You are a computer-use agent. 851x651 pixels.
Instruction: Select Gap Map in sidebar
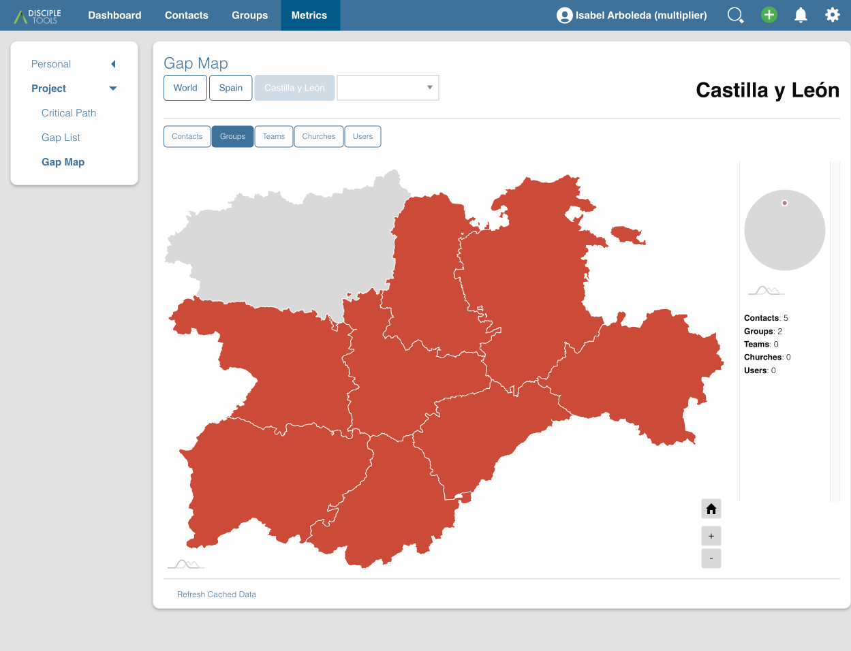point(63,162)
